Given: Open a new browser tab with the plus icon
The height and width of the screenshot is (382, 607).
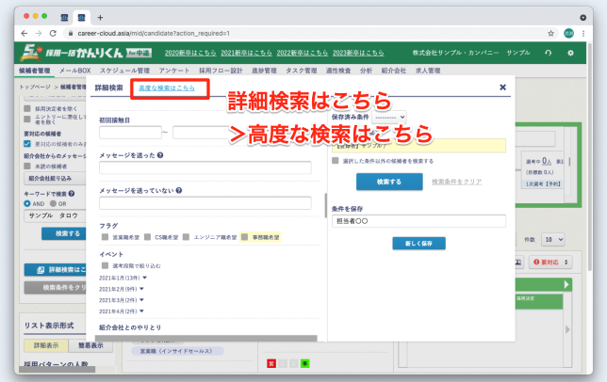Looking at the screenshot, I should pos(100,17).
